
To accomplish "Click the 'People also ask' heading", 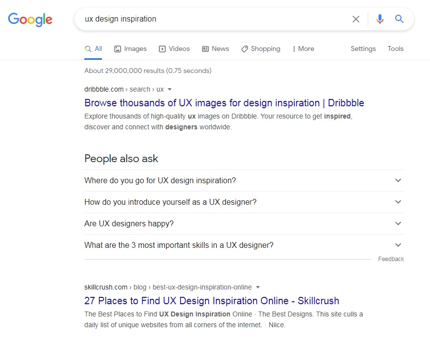I will tap(121, 159).
